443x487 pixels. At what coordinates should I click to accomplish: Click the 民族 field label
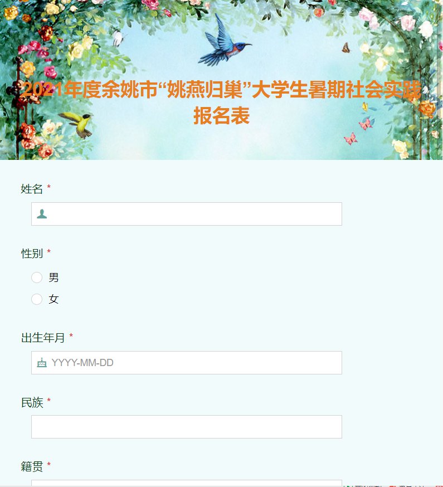(x=32, y=402)
